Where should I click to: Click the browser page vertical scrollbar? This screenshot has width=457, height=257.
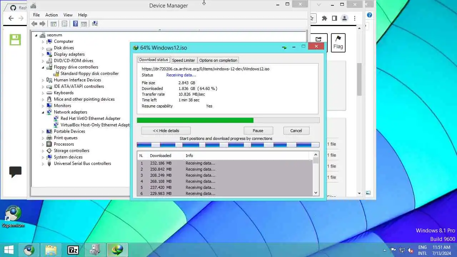pos(360,79)
